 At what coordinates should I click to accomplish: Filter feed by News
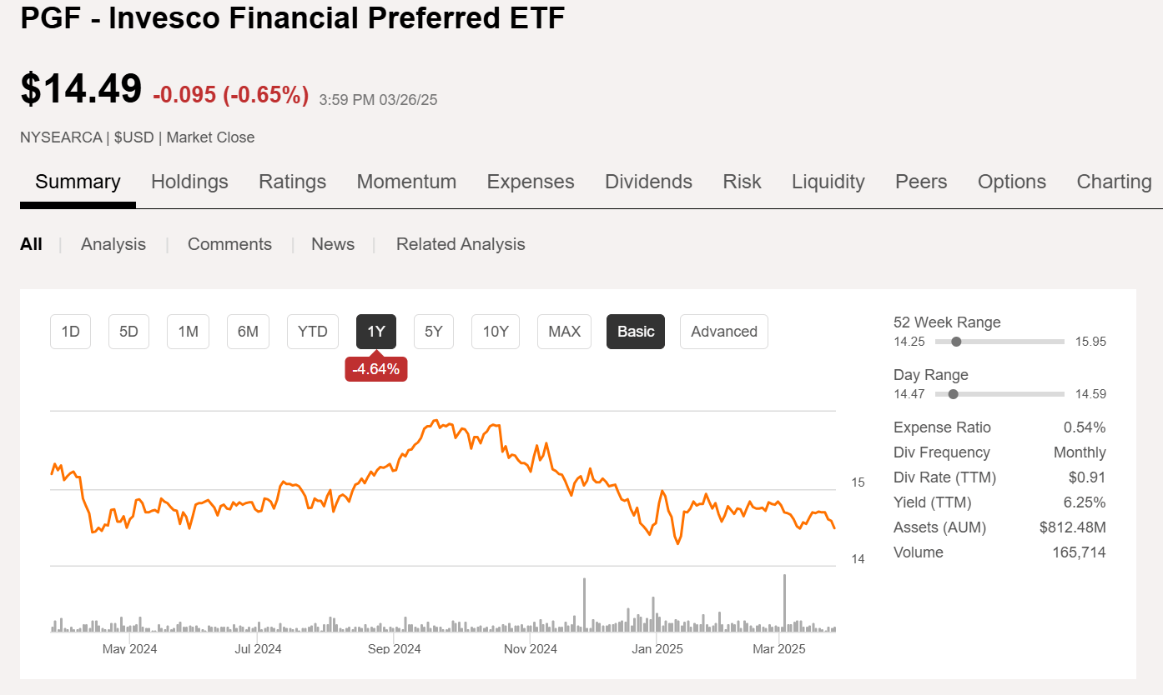pos(333,243)
